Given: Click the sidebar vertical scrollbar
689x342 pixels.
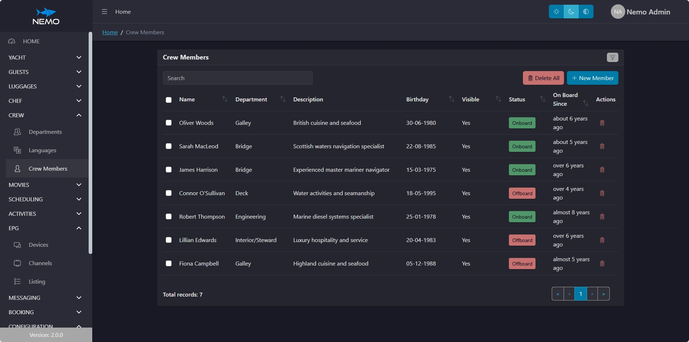Looking at the screenshot, I should 90,143.
